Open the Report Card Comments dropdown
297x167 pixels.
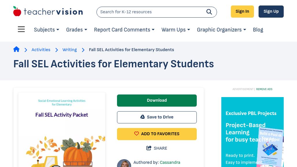click(124, 30)
